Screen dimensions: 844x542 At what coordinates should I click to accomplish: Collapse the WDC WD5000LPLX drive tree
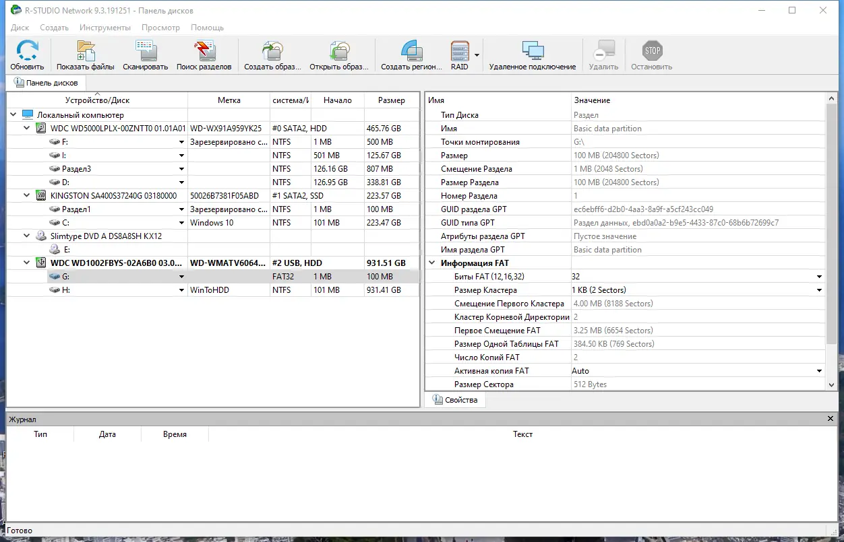[x=26, y=128]
